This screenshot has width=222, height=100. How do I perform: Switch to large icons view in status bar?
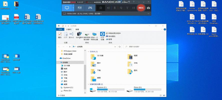[164, 95]
